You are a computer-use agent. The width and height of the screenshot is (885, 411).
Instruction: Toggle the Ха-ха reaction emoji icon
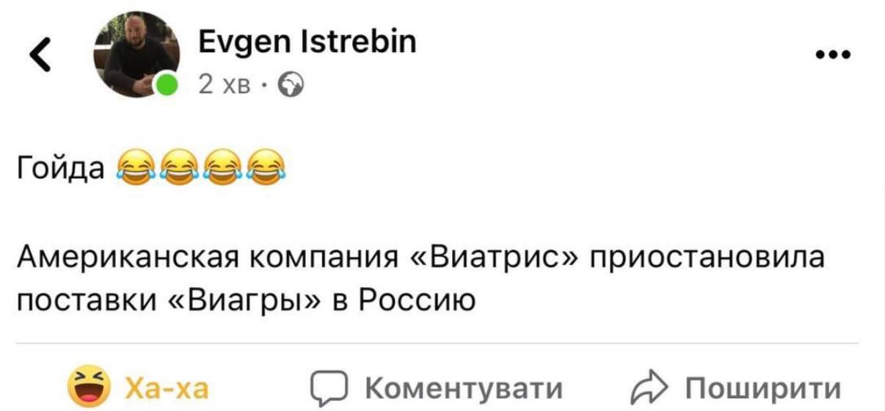click(87, 387)
